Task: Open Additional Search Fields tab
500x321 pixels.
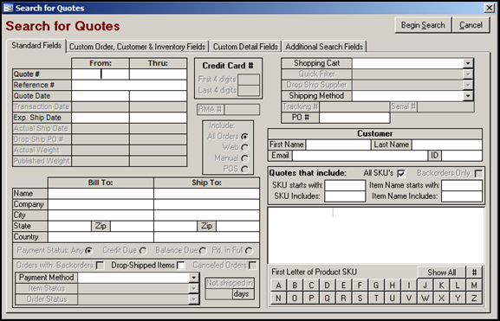Action: [x=324, y=47]
